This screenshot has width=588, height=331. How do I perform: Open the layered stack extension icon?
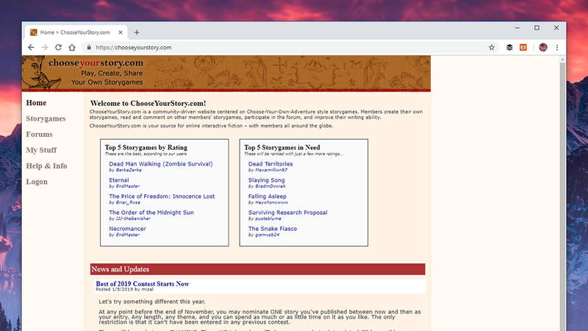click(x=509, y=47)
